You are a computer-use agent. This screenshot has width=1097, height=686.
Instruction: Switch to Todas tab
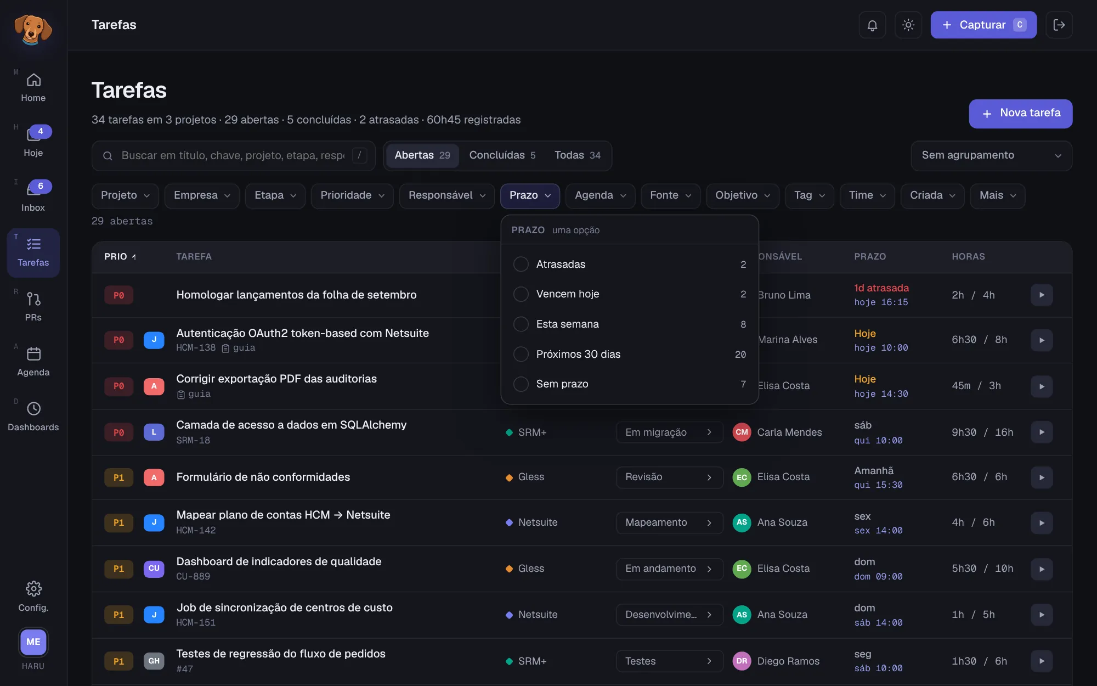[578, 156]
